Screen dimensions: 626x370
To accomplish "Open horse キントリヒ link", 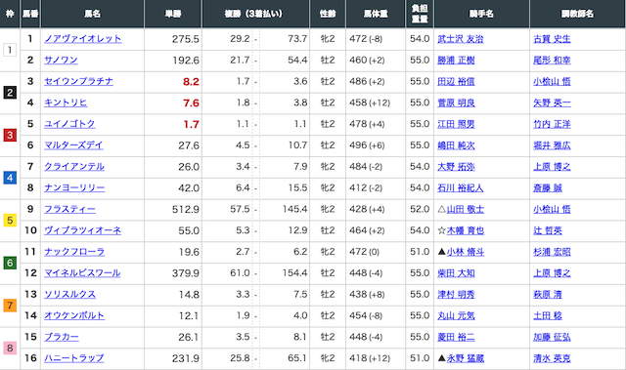I will point(66,103).
